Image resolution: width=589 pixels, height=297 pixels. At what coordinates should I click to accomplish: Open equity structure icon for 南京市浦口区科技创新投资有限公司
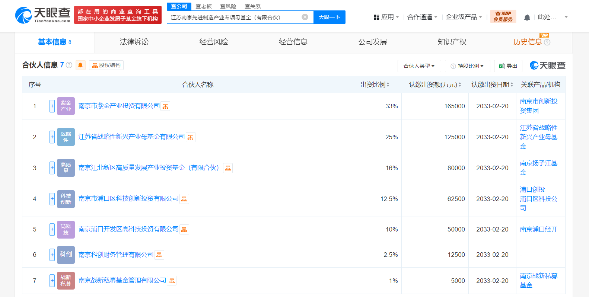[x=184, y=199]
